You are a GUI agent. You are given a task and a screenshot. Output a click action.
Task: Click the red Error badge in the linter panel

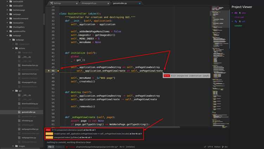(48, 130)
